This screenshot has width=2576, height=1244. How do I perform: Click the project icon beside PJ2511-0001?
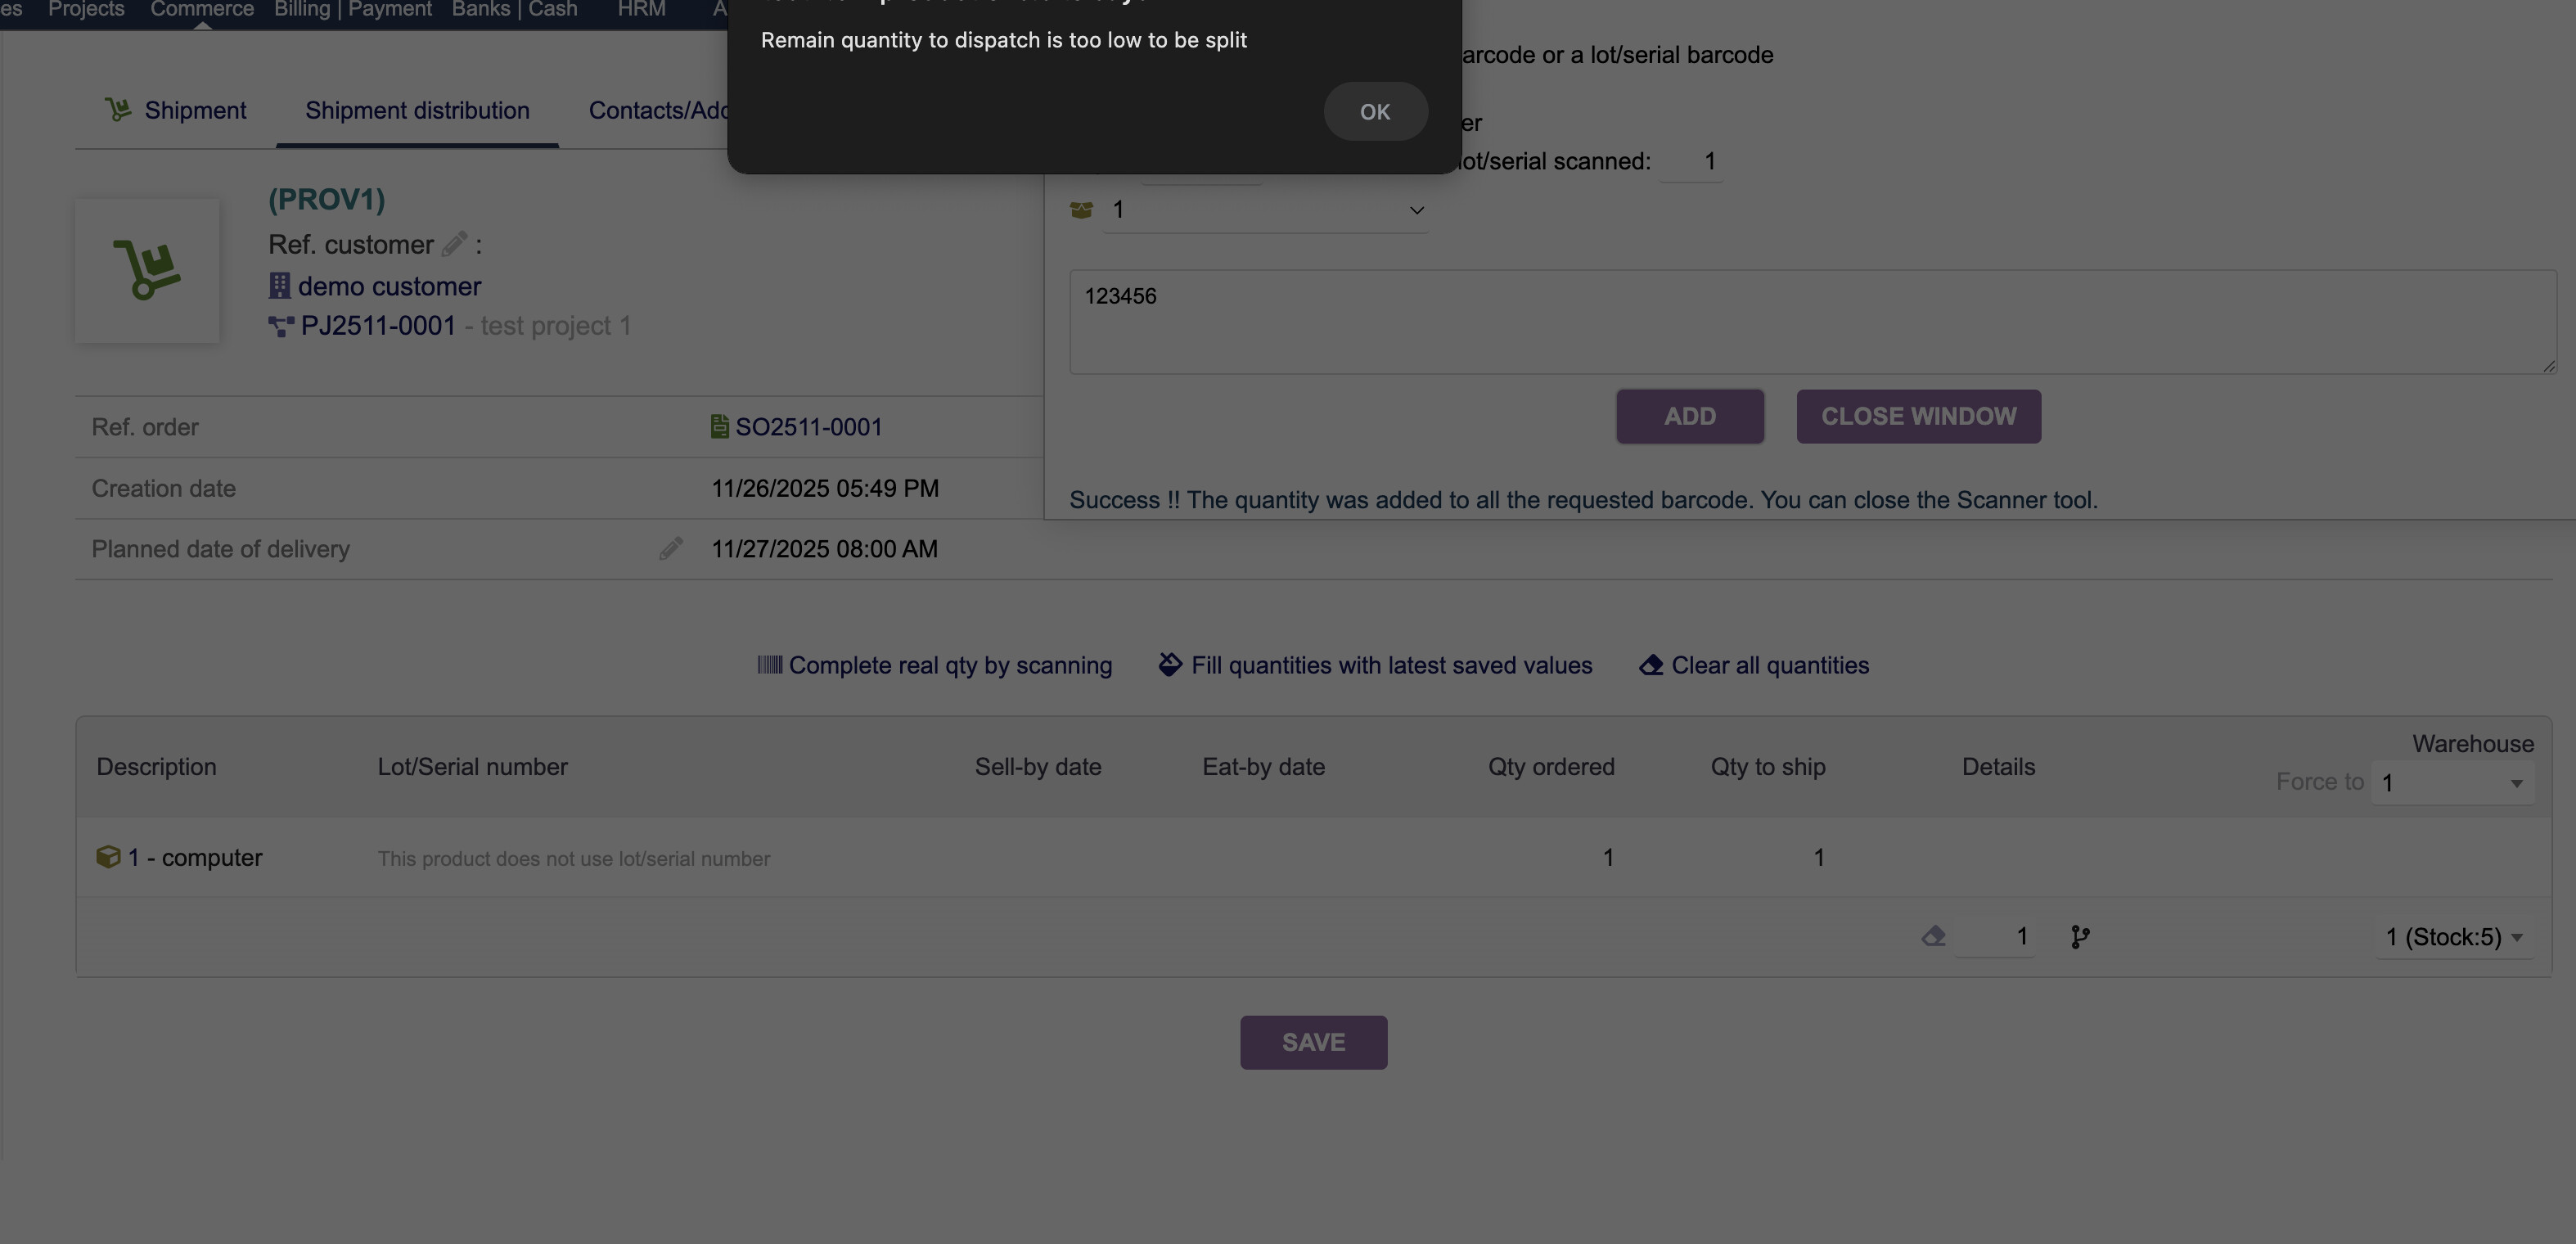click(281, 326)
